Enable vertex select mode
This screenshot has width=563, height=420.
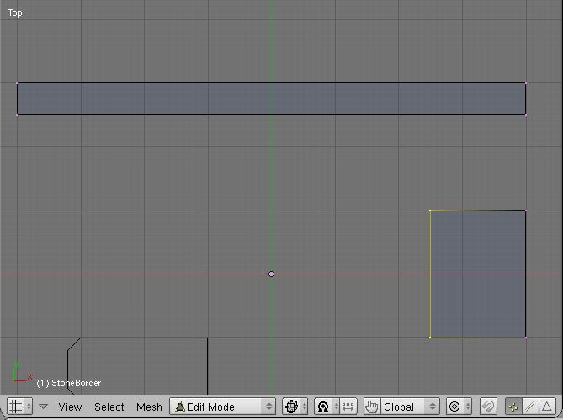click(513, 407)
